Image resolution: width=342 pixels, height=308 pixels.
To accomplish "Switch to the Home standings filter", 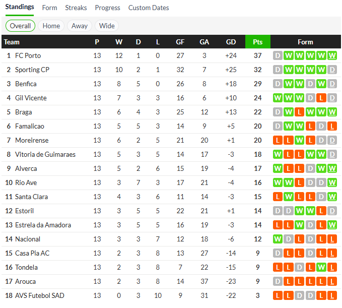I will pyautogui.click(x=51, y=26).
